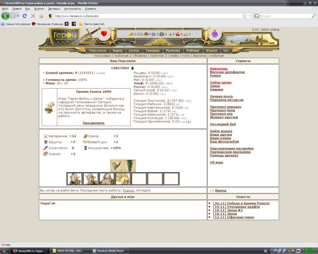
Task: Open the URL bar history dropdown
Action: [x=249, y=16]
